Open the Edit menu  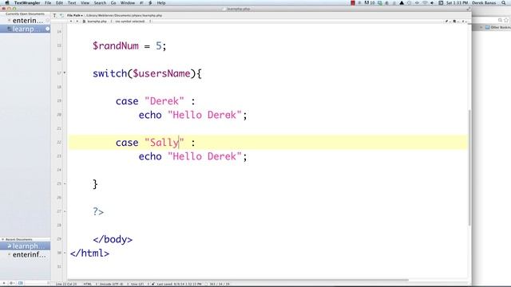tap(59, 2)
